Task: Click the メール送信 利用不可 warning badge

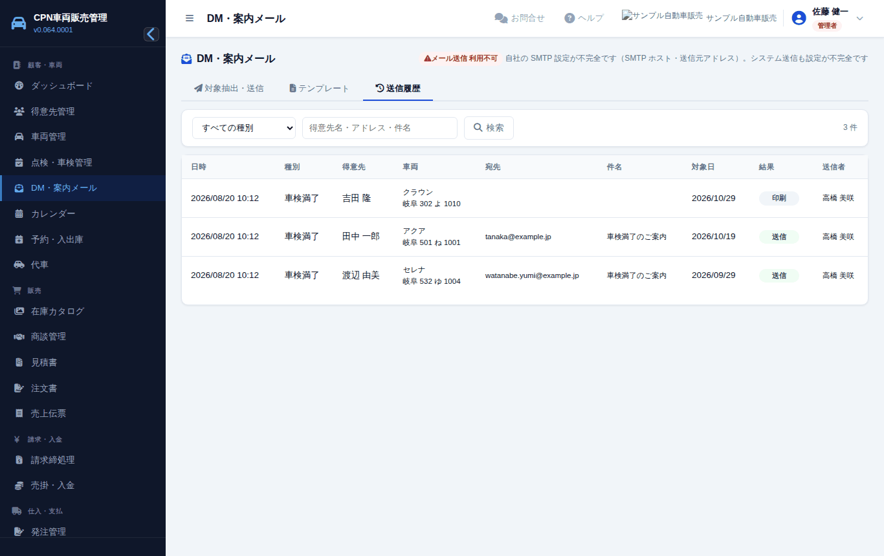Action: click(x=461, y=58)
